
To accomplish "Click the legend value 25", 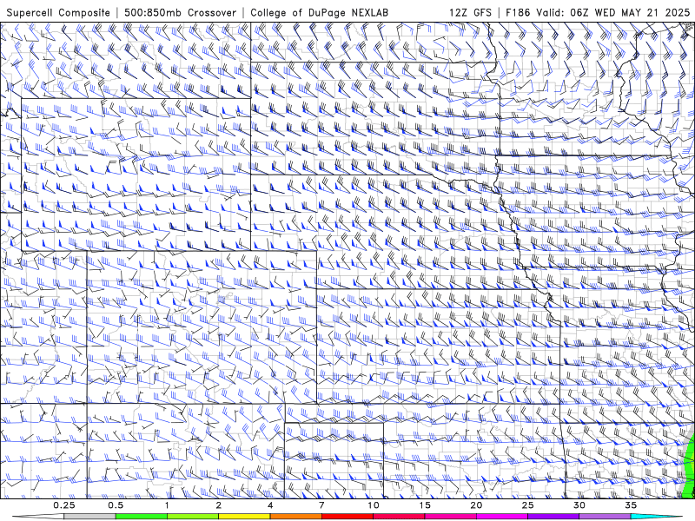I will (x=527, y=505).
